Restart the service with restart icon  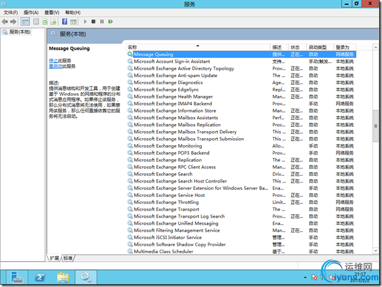110,21
